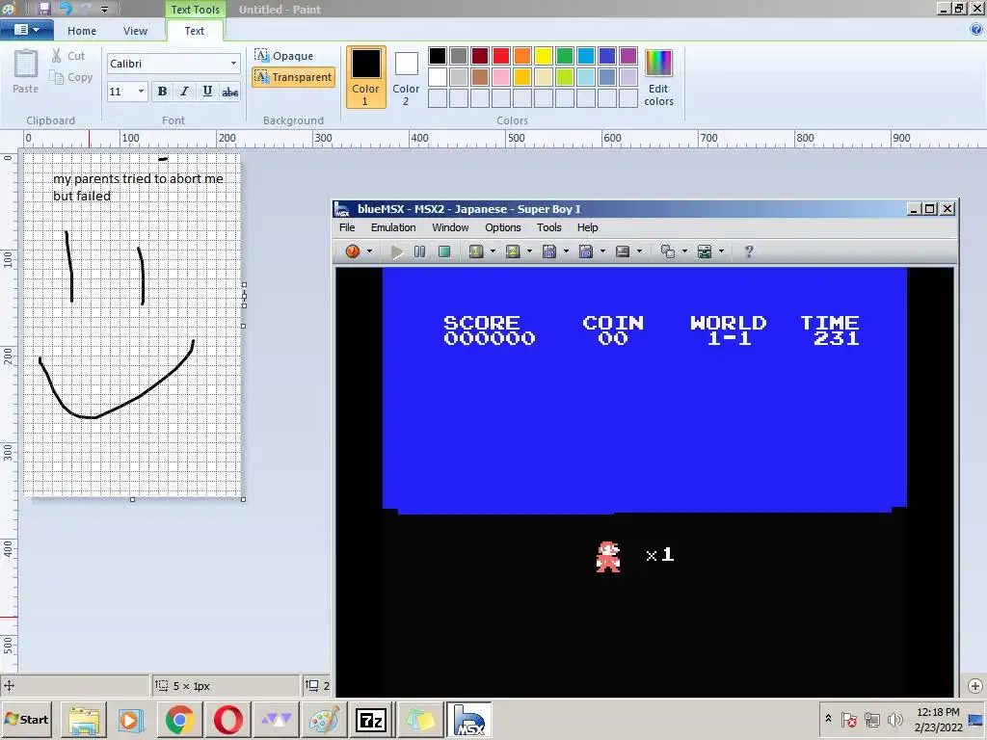Switch to the Home ribbon tab
987x740 pixels.
coord(82,31)
